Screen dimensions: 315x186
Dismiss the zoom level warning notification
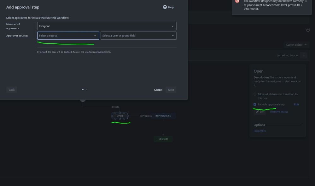pyautogui.click(x=306, y=1)
